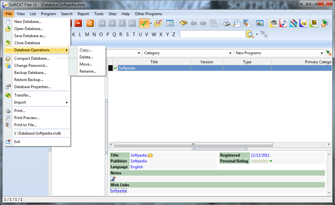Go to last record arrow
This screenshot has width=335, height=205.
tap(132, 23)
